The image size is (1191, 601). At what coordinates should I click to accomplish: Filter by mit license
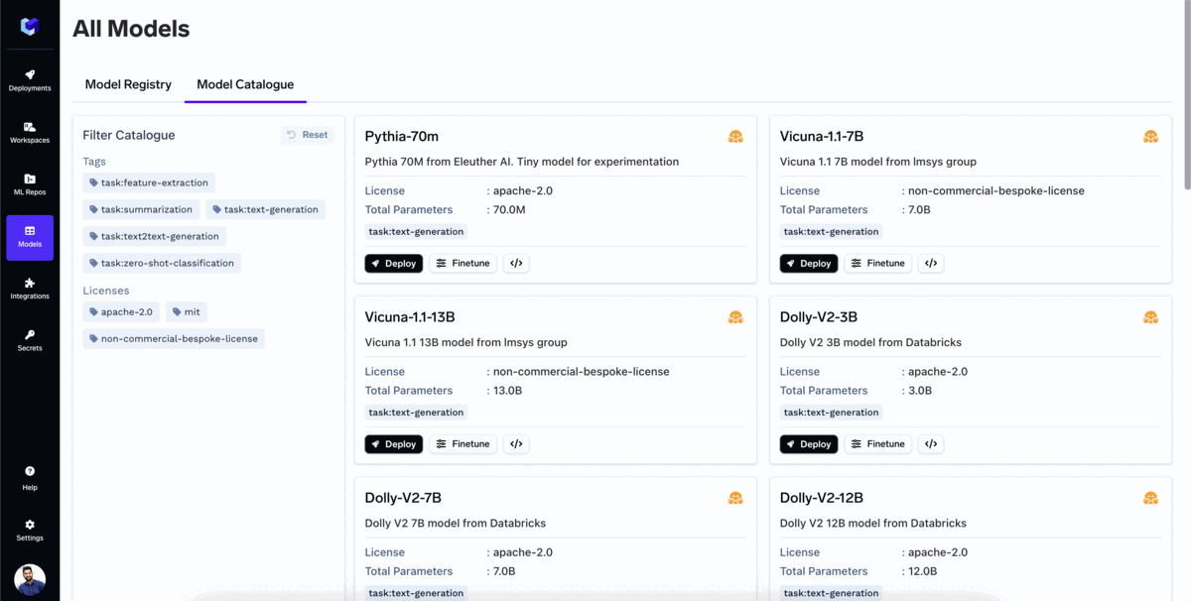[x=186, y=311]
